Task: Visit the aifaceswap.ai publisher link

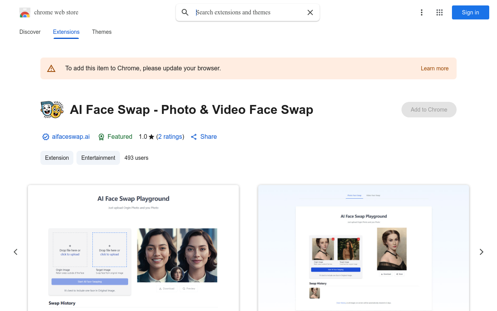Action: coord(71,137)
